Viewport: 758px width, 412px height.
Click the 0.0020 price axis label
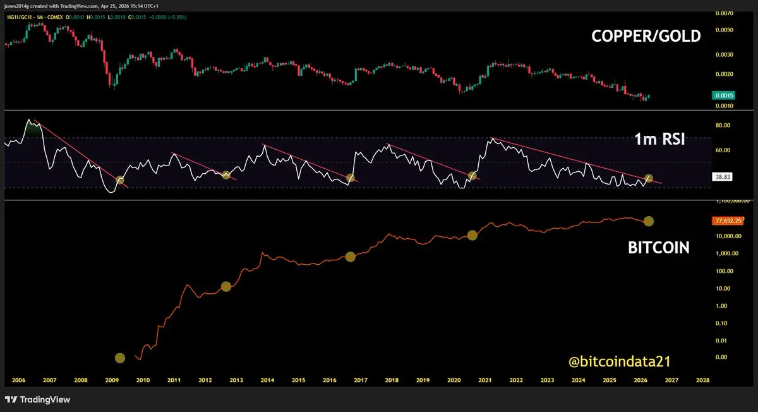(x=725, y=74)
